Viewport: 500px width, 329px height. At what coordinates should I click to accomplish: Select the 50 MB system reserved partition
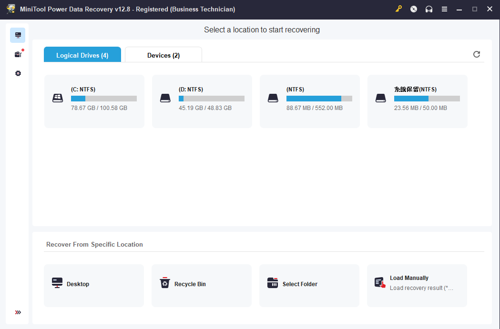pos(418,101)
